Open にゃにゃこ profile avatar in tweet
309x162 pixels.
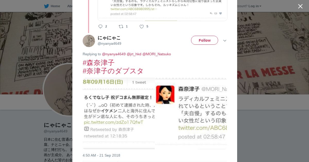tap(89, 41)
